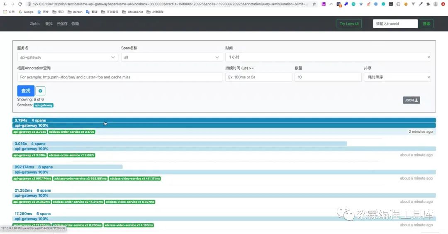The width and height of the screenshot is (448, 234).
Task: Open the 依赖 nav item
Action: tap(75, 24)
